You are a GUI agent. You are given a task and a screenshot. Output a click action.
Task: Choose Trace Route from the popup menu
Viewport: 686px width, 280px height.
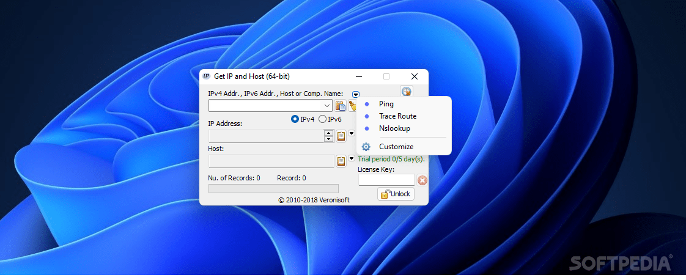404,116
